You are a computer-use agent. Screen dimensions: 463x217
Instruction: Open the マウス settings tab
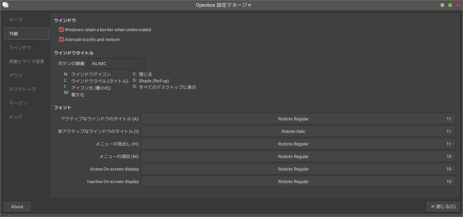[x=26, y=75]
